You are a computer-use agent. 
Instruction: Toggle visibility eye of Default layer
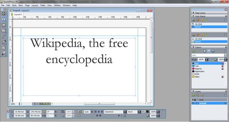tap(193, 103)
